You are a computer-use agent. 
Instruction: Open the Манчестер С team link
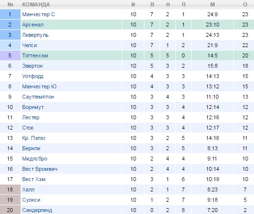pyautogui.click(x=38, y=14)
